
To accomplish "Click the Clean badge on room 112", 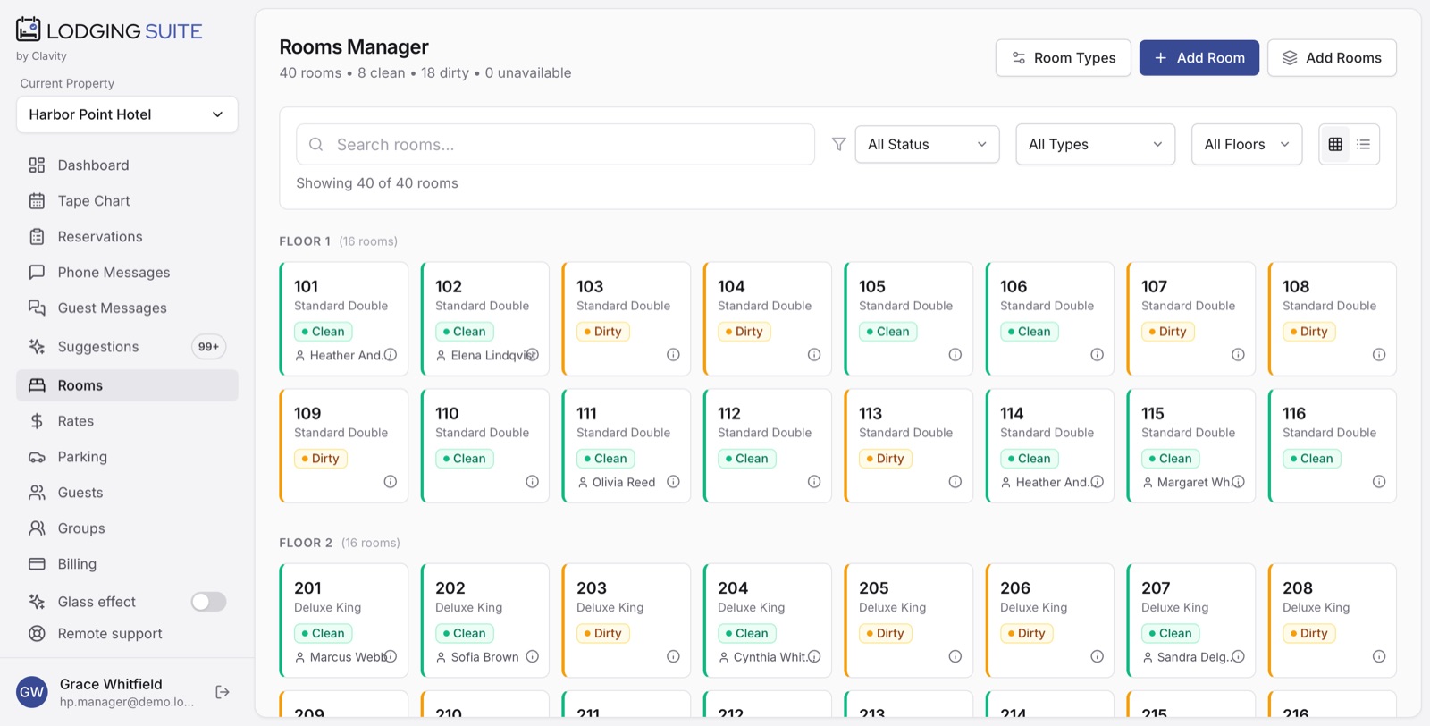I will pos(746,459).
